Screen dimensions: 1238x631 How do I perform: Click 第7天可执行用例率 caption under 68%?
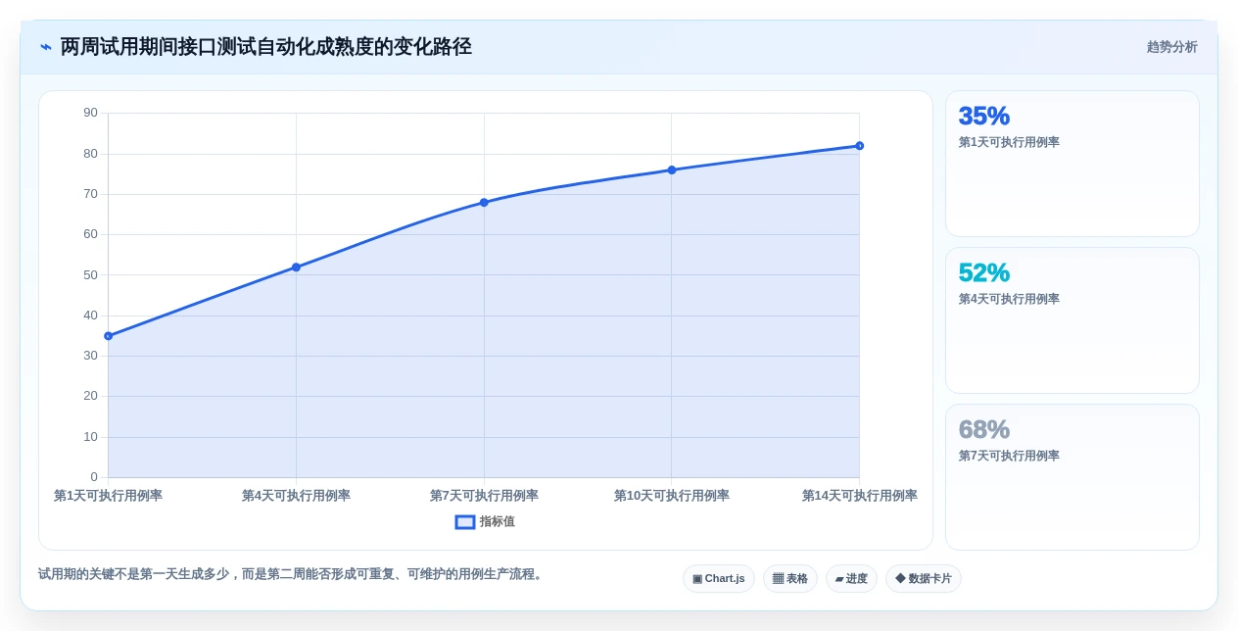[1009, 457]
